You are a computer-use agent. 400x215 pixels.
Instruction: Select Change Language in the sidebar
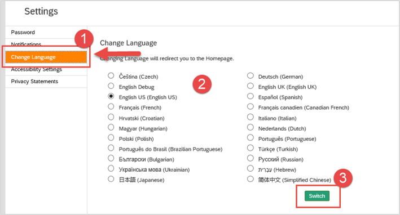[x=46, y=57]
